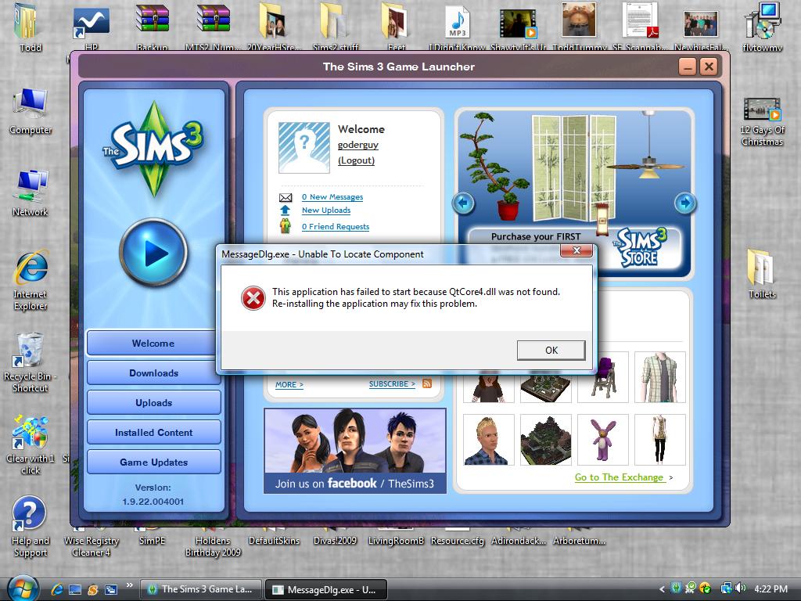Click the MORE > news link
Viewport: 801px width, 601px height.
[x=289, y=384]
